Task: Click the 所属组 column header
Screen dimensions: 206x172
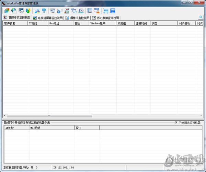Action: (x=125, y=23)
